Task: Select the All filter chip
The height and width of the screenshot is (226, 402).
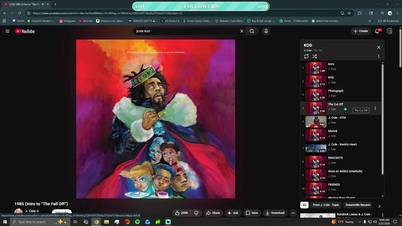Action: tap(304, 205)
